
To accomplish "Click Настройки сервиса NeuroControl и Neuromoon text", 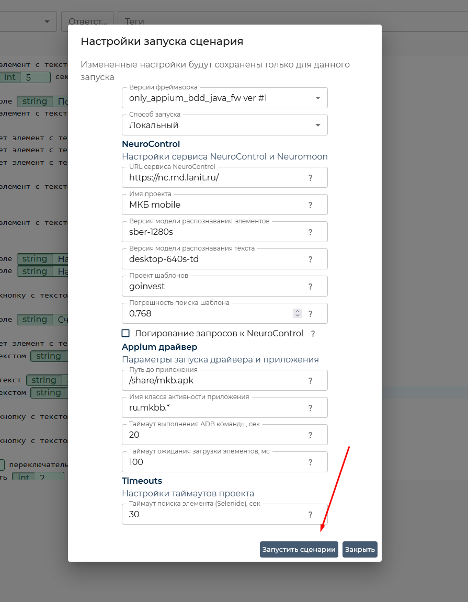I will 225,156.
